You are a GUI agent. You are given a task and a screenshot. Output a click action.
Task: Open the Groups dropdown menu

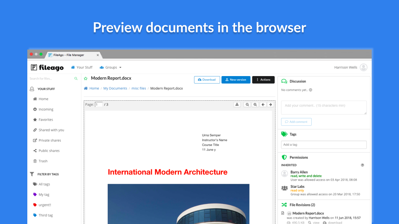(x=110, y=67)
